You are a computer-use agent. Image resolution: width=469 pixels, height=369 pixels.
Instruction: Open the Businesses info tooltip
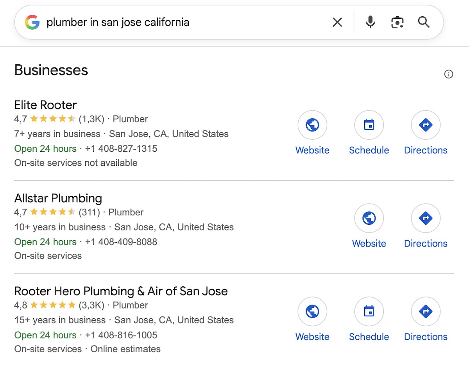[449, 74]
